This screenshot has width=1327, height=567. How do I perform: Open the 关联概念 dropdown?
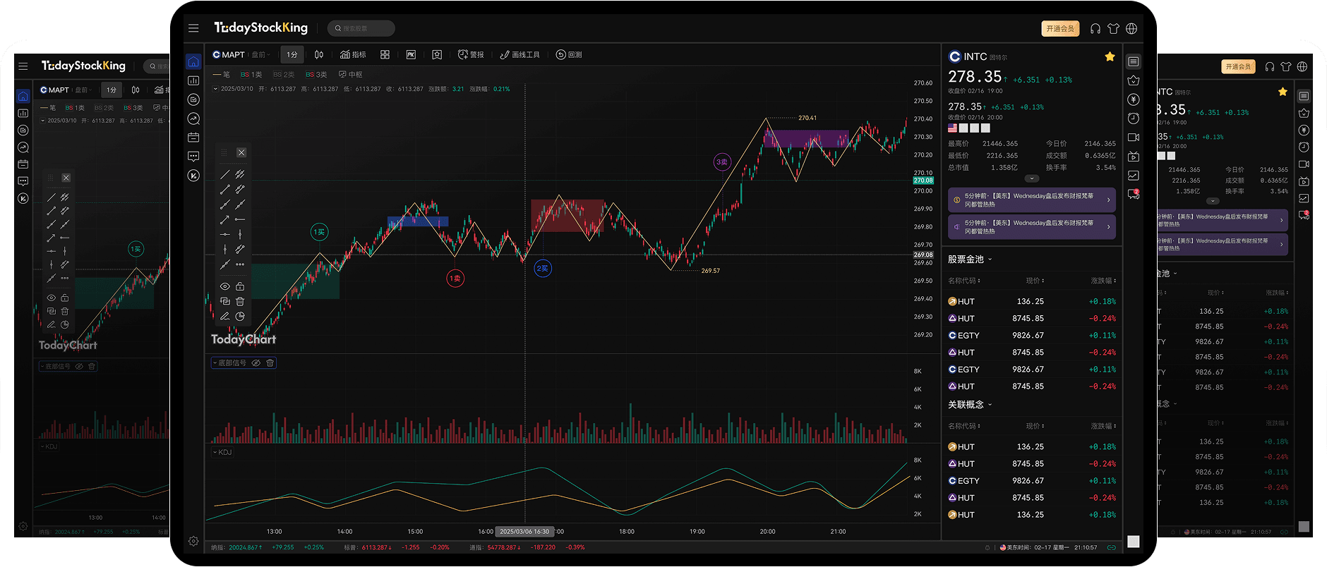(970, 404)
